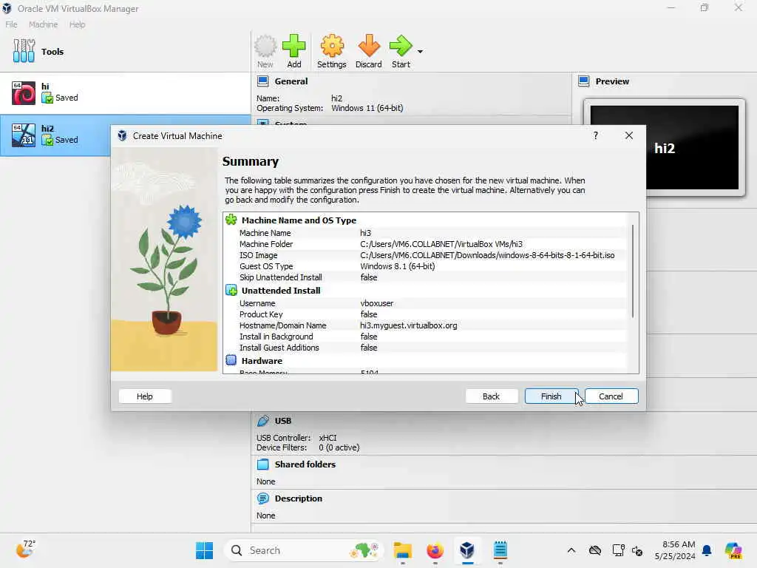Viewport: 757px width, 568px height.
Task: Click the taskbar Search box
Action: pyautogui.click(x=303, y=550)
